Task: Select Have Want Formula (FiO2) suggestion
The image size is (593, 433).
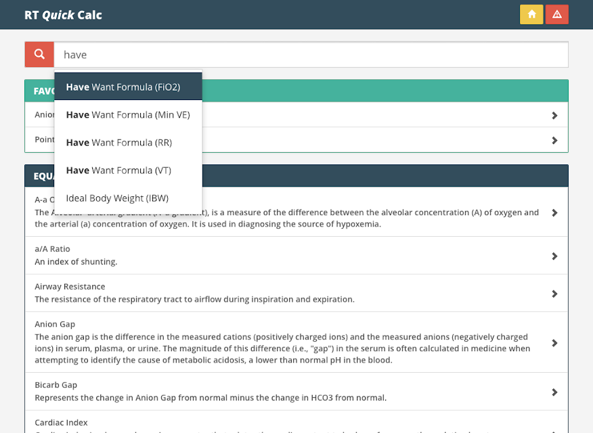Action: pos(128,87)
